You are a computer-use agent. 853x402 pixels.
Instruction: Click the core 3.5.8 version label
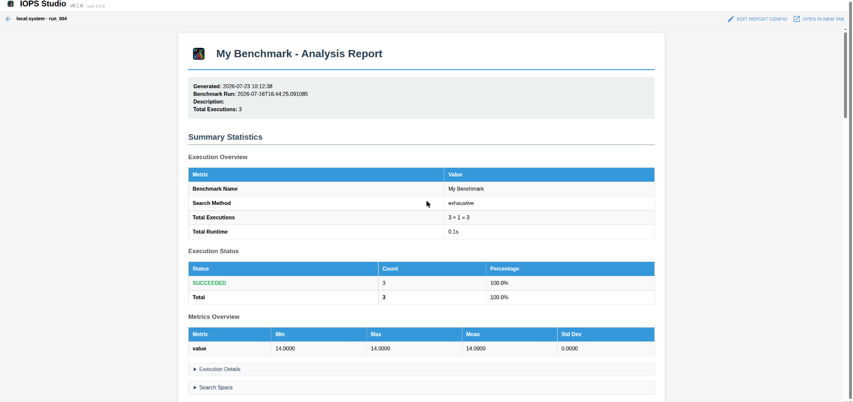[96, 6]
